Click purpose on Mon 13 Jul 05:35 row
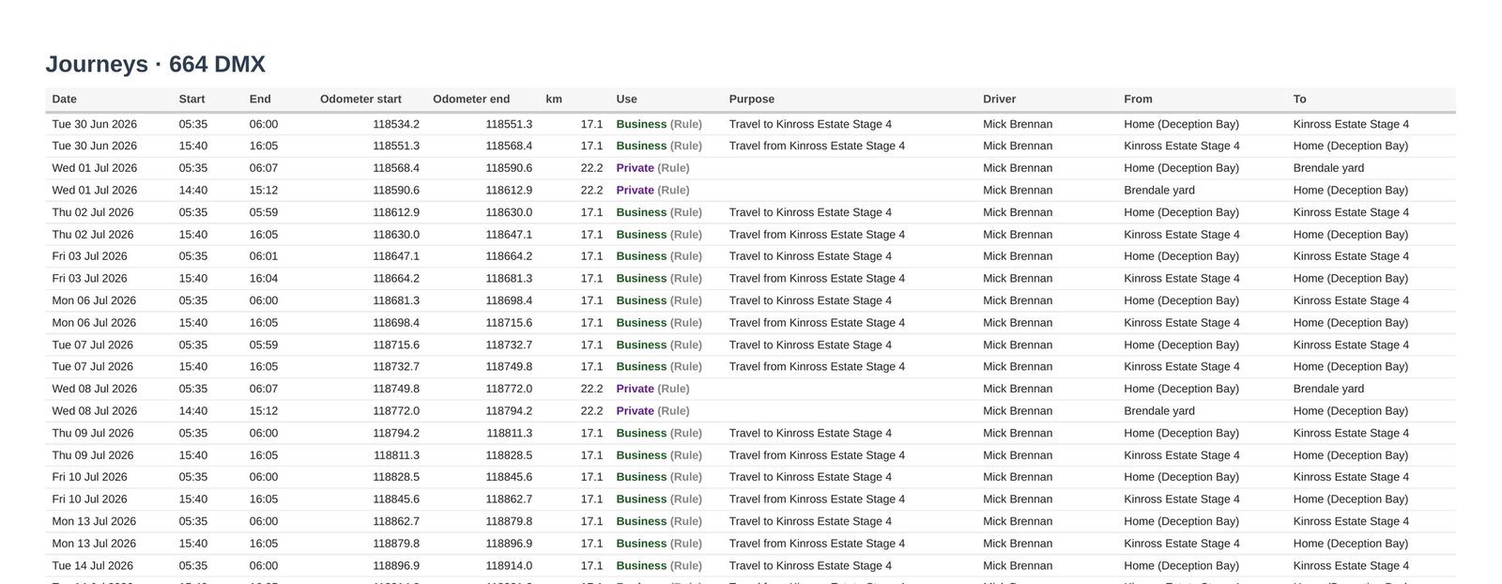This screenshot has width=1502, height=584. (x=810, y=521)
